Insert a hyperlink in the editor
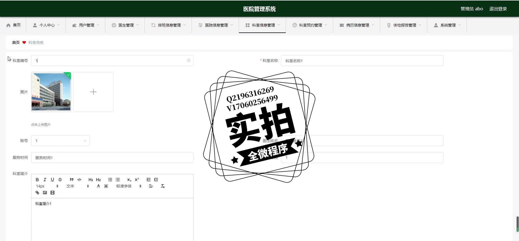519x241 pixels. click(37, 193)
